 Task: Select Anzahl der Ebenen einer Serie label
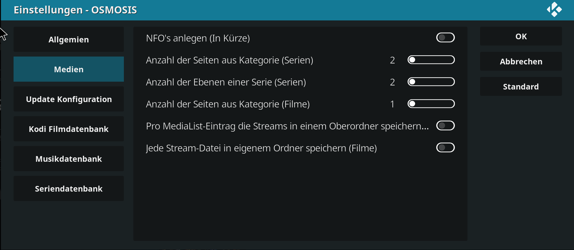pyautogui.click(x=226, y=82)
